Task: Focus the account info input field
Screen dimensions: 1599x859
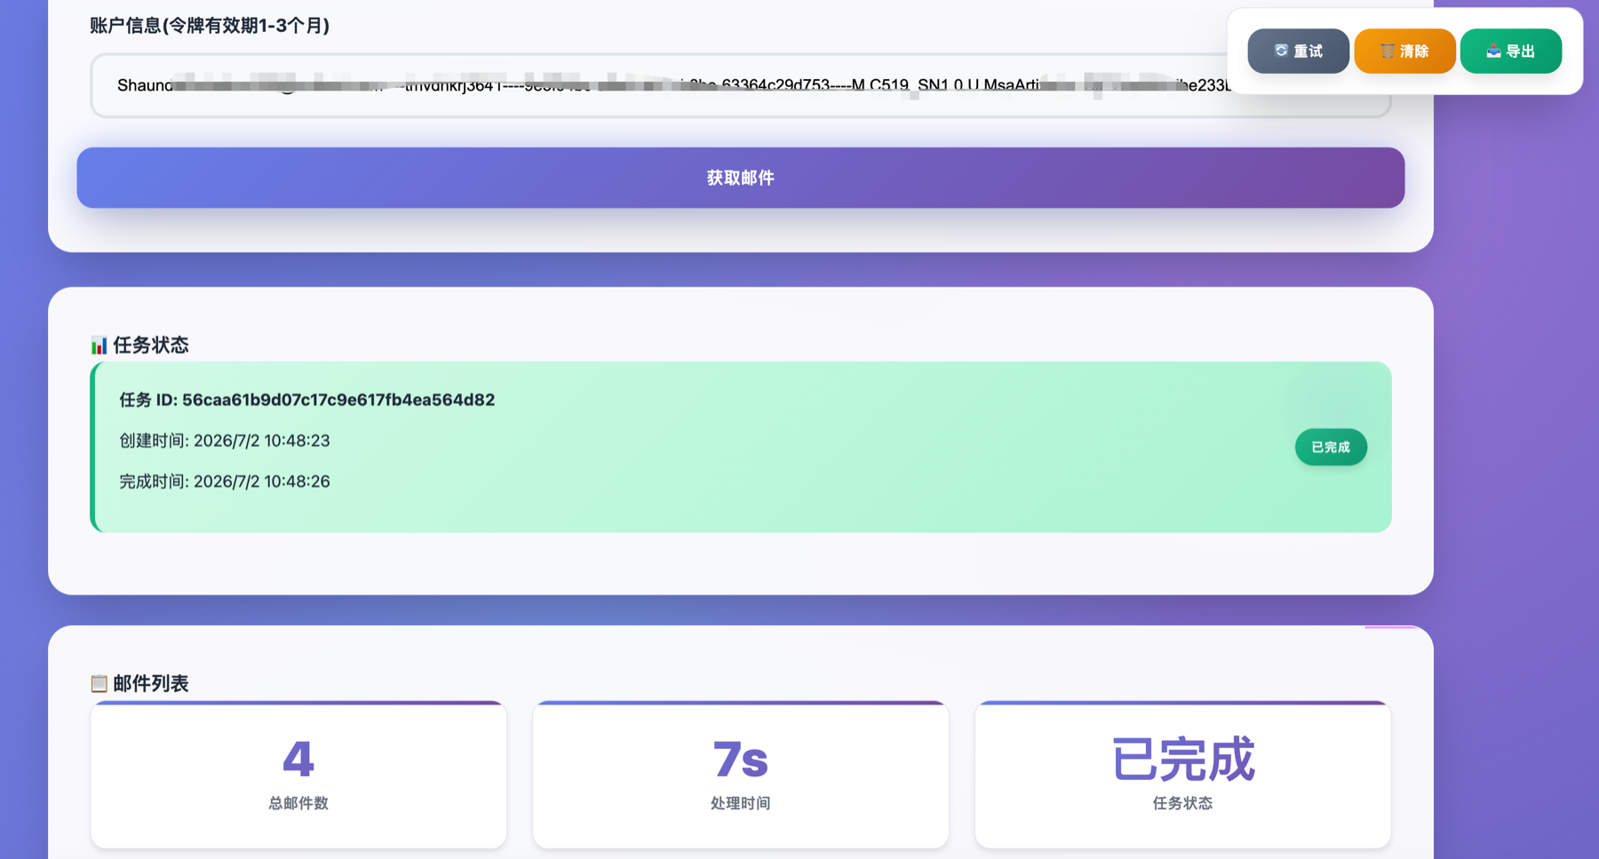Action: (x=740, y=85)
